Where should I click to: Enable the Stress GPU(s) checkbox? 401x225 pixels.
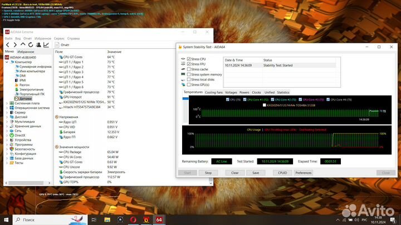(189, 84)
